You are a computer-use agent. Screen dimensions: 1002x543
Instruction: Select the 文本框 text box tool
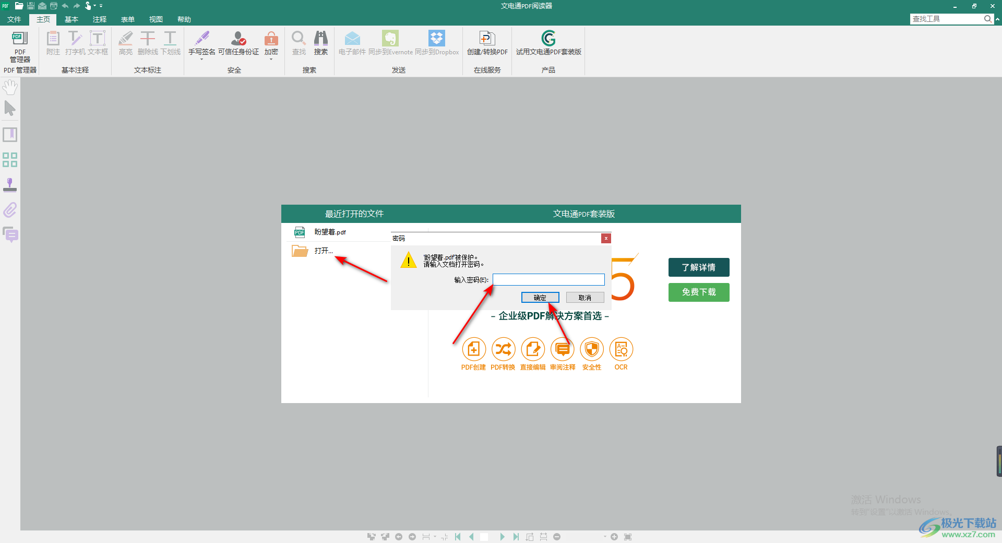click(98, 43)
